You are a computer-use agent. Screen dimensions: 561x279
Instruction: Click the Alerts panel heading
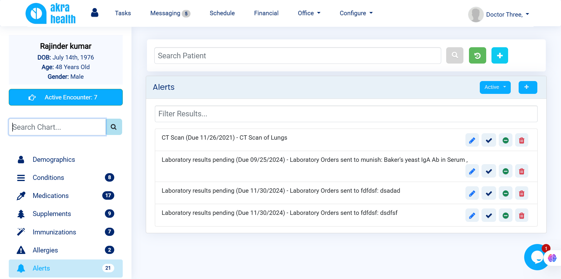[164, 87]
